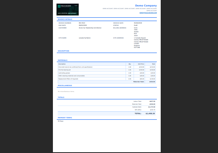This screenshot has width=218, height=153.
Task: Select the Drive belt material row description
Action: click(x=75, y=67)
